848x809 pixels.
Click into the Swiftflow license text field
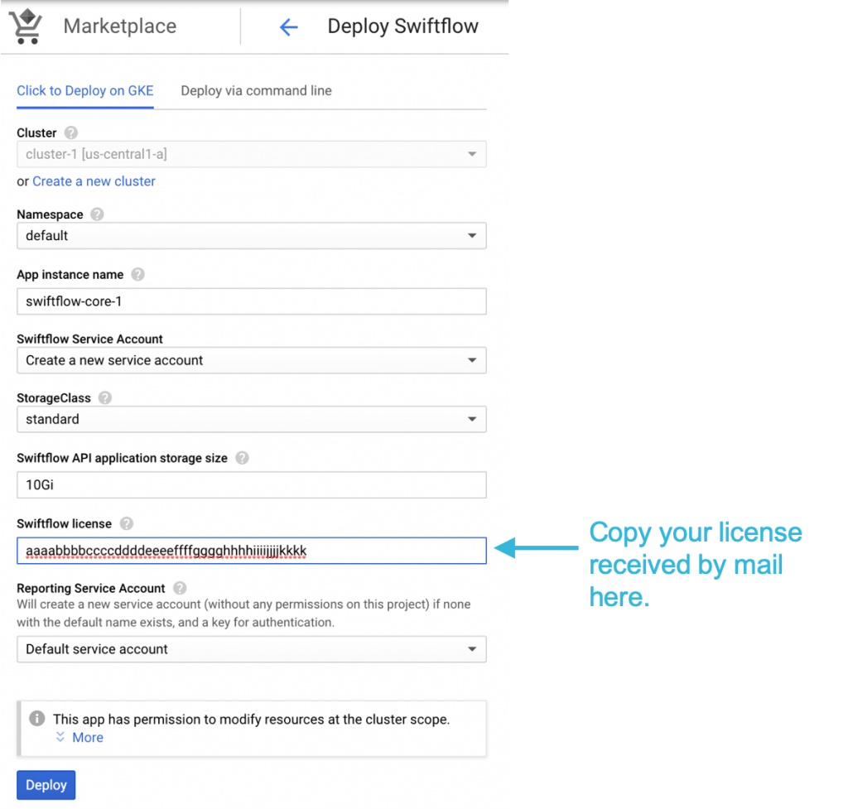(x=251, y=551)
